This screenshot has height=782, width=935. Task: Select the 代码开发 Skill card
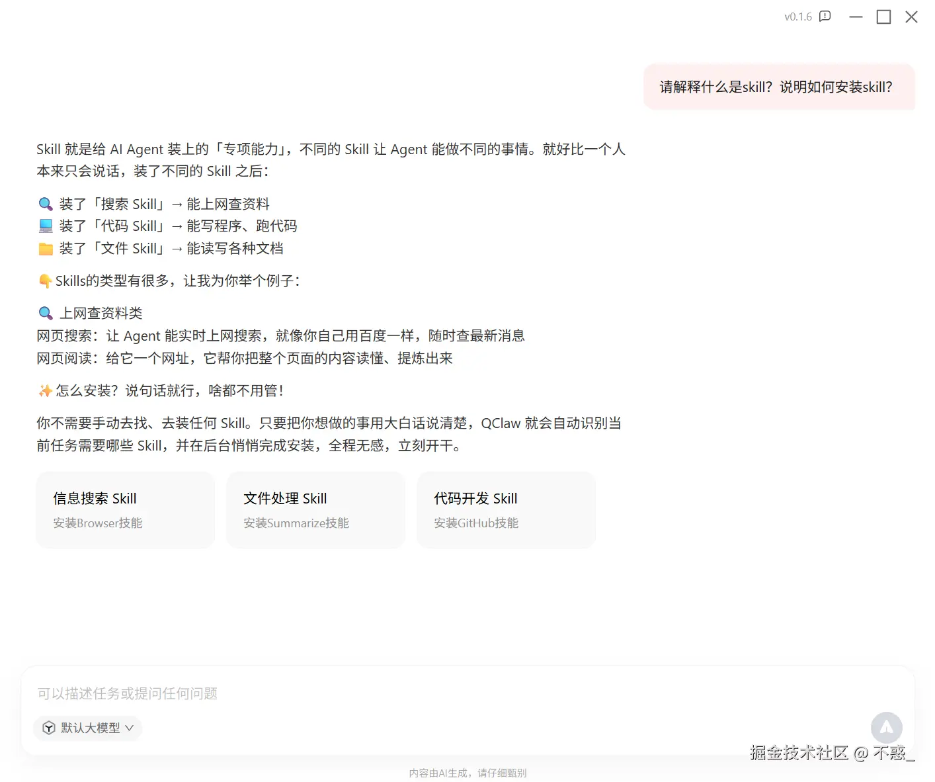[x=506, y=509]
